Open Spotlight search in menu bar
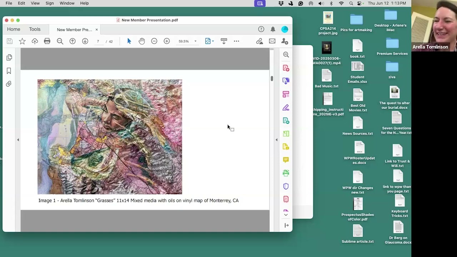 pyautogui.click(x=351, y=3)
